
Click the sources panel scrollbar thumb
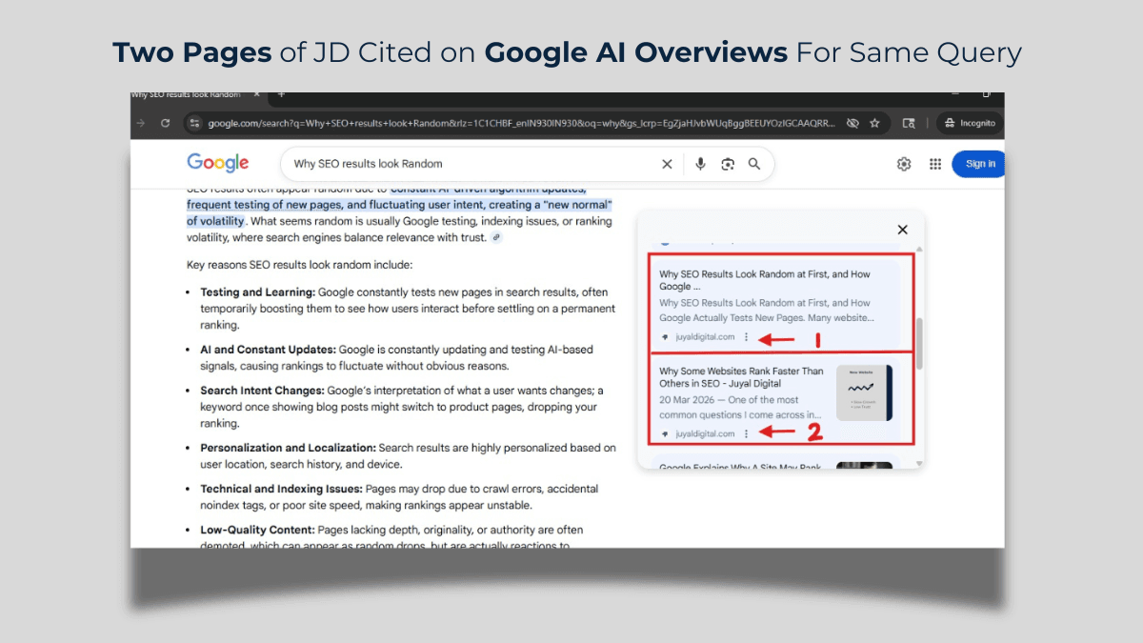(x=919, y=343)
